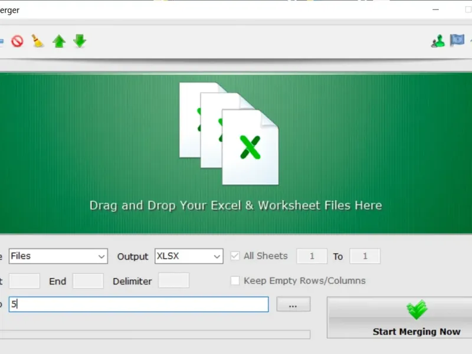Toggle the All Sheets checkbox
The height and width of the screenshot is (354, 472).
tap(235, 256)
